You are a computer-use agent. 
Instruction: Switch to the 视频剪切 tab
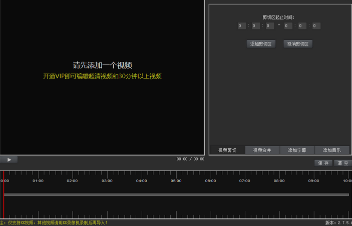pos(227,150)
